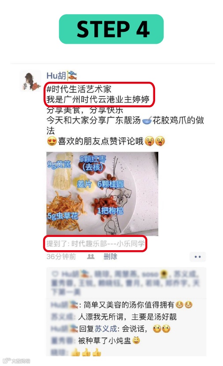Open the soup ingredients photo

click(102, 194)
